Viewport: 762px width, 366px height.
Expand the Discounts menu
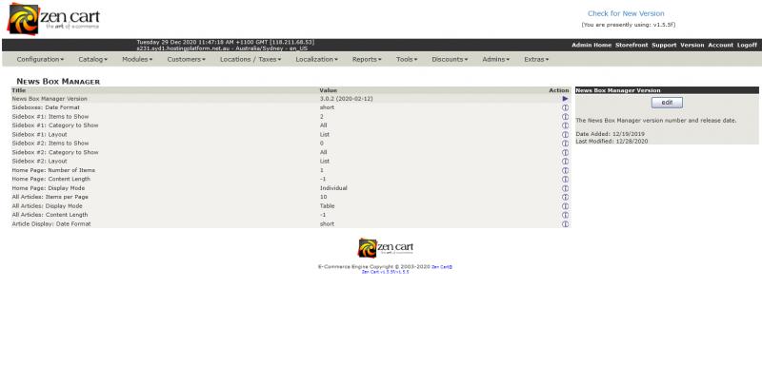(x=450, y=59)
